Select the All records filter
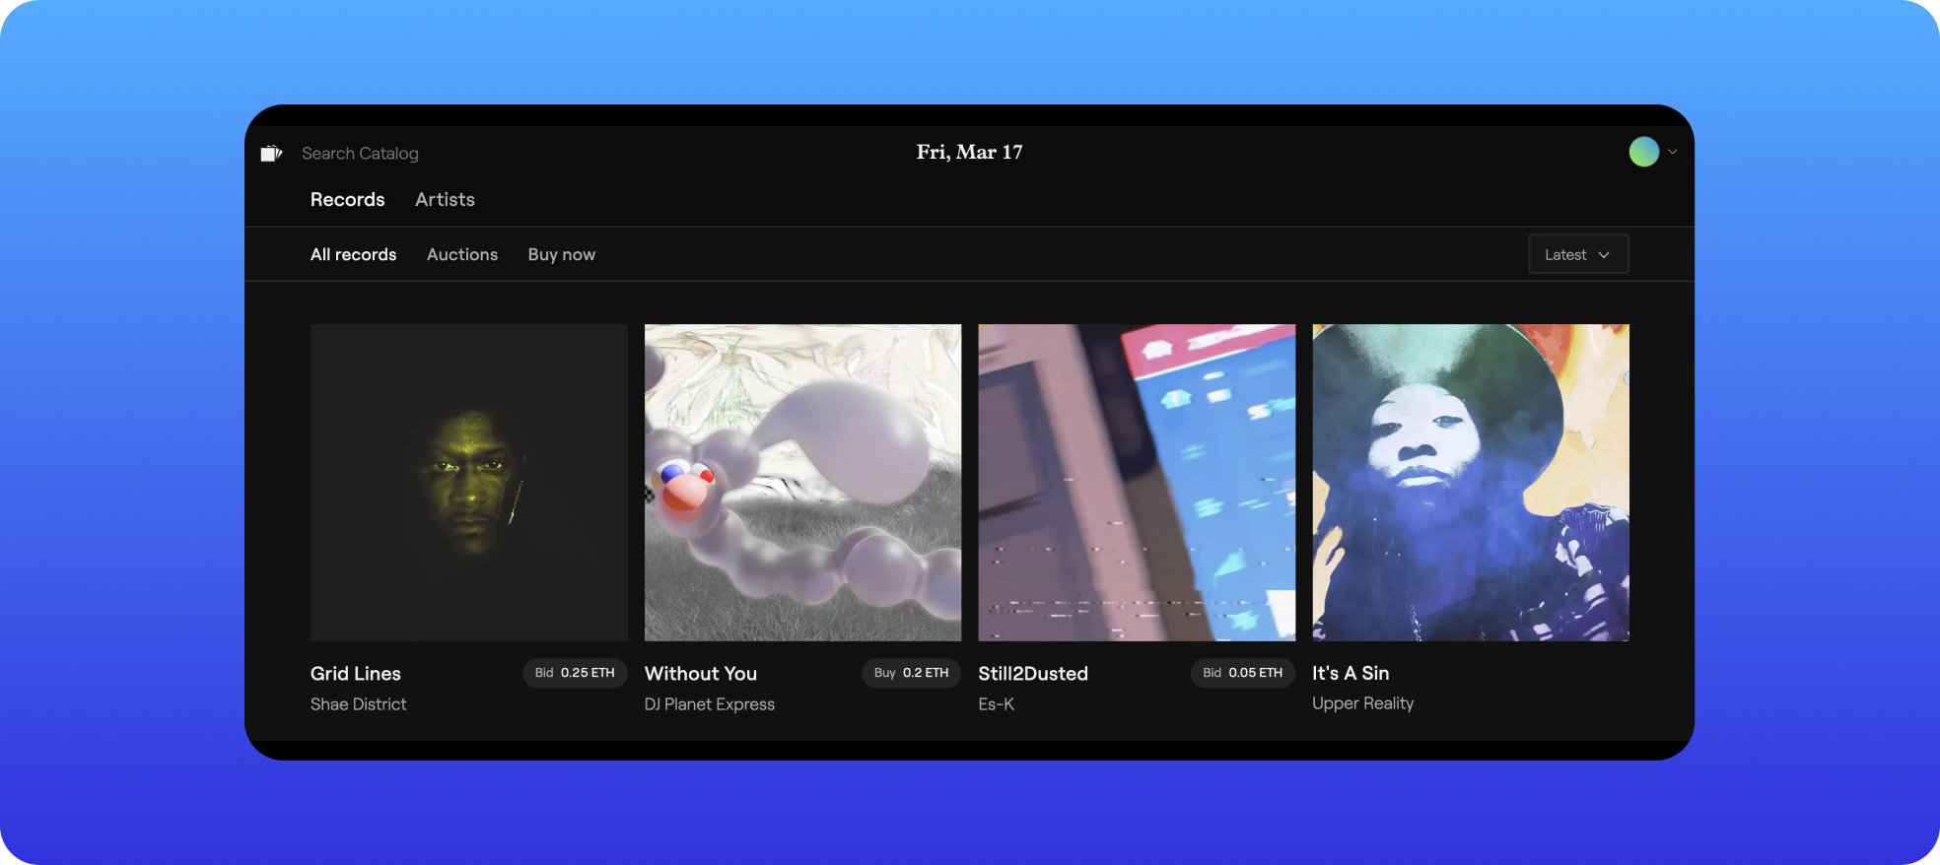This screenshot has width=1940, height=865. click(353, 254)
